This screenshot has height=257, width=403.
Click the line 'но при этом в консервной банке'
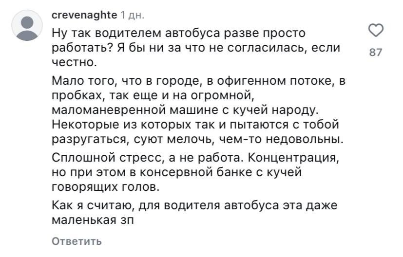pyautogui.click(x=176, y=172)
